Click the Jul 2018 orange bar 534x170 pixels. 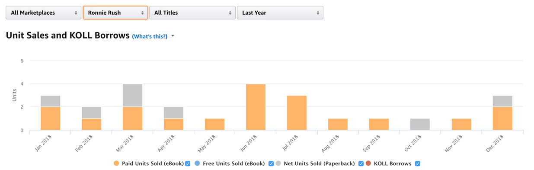[297, 113]
